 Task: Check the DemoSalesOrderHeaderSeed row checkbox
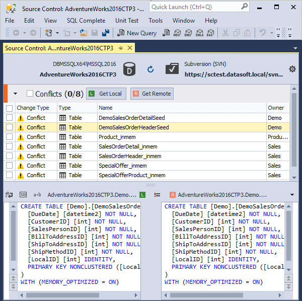point(9,127)
